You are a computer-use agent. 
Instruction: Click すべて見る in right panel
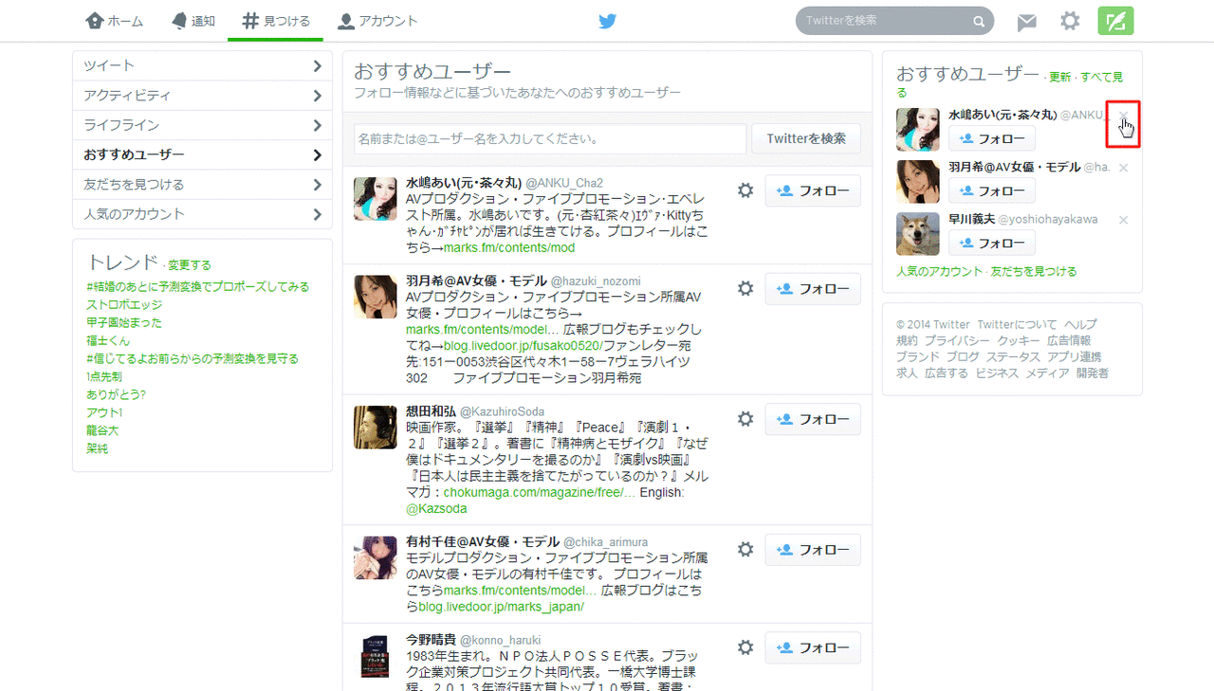[1100, 77]
